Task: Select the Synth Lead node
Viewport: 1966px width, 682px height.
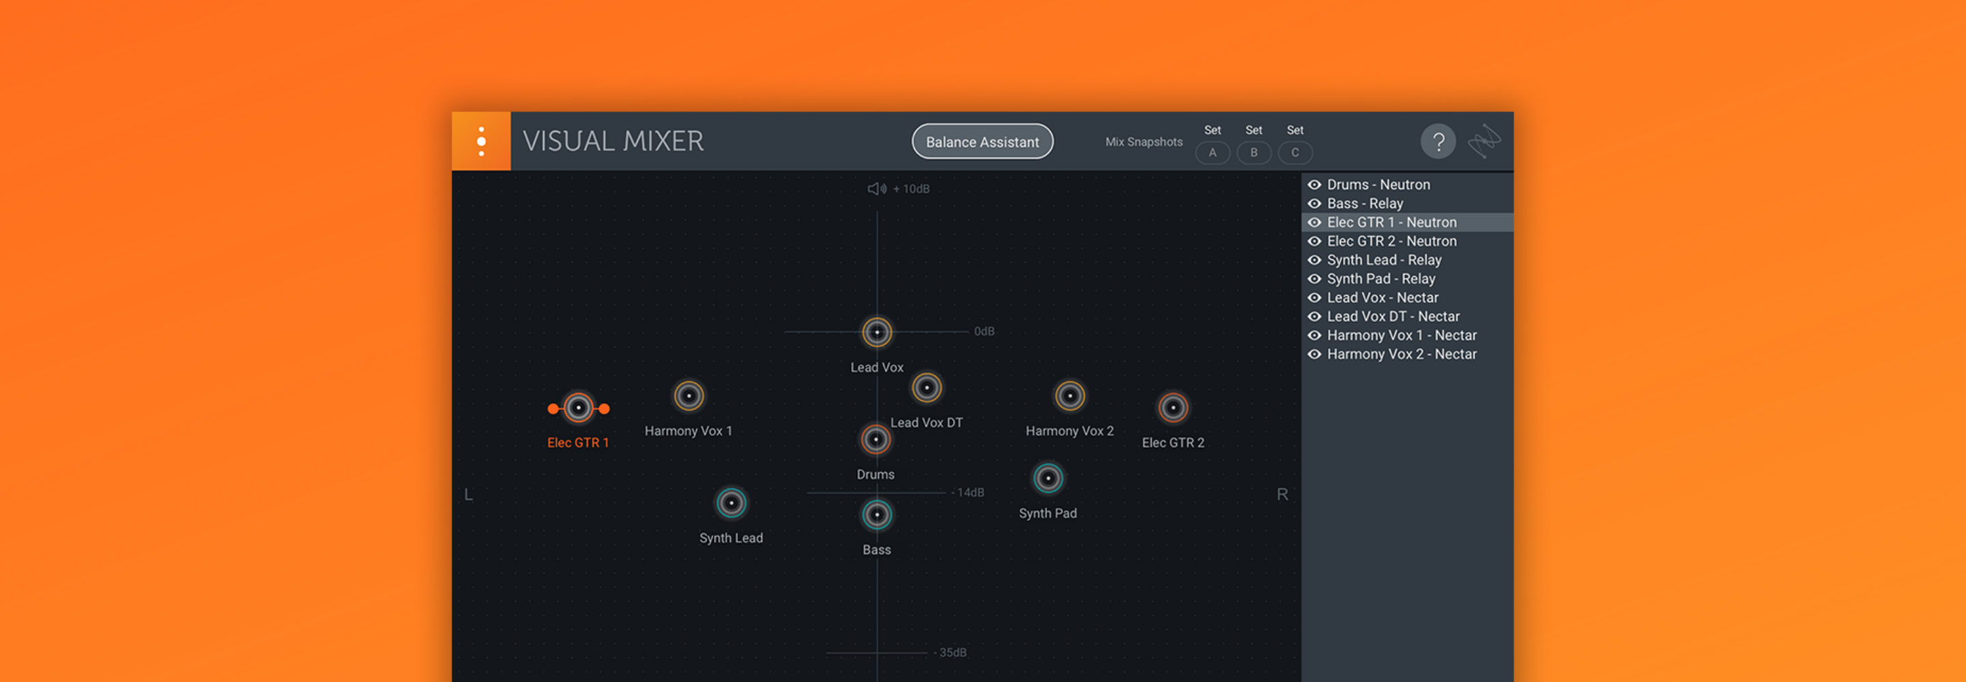Action: click(731, 503)
